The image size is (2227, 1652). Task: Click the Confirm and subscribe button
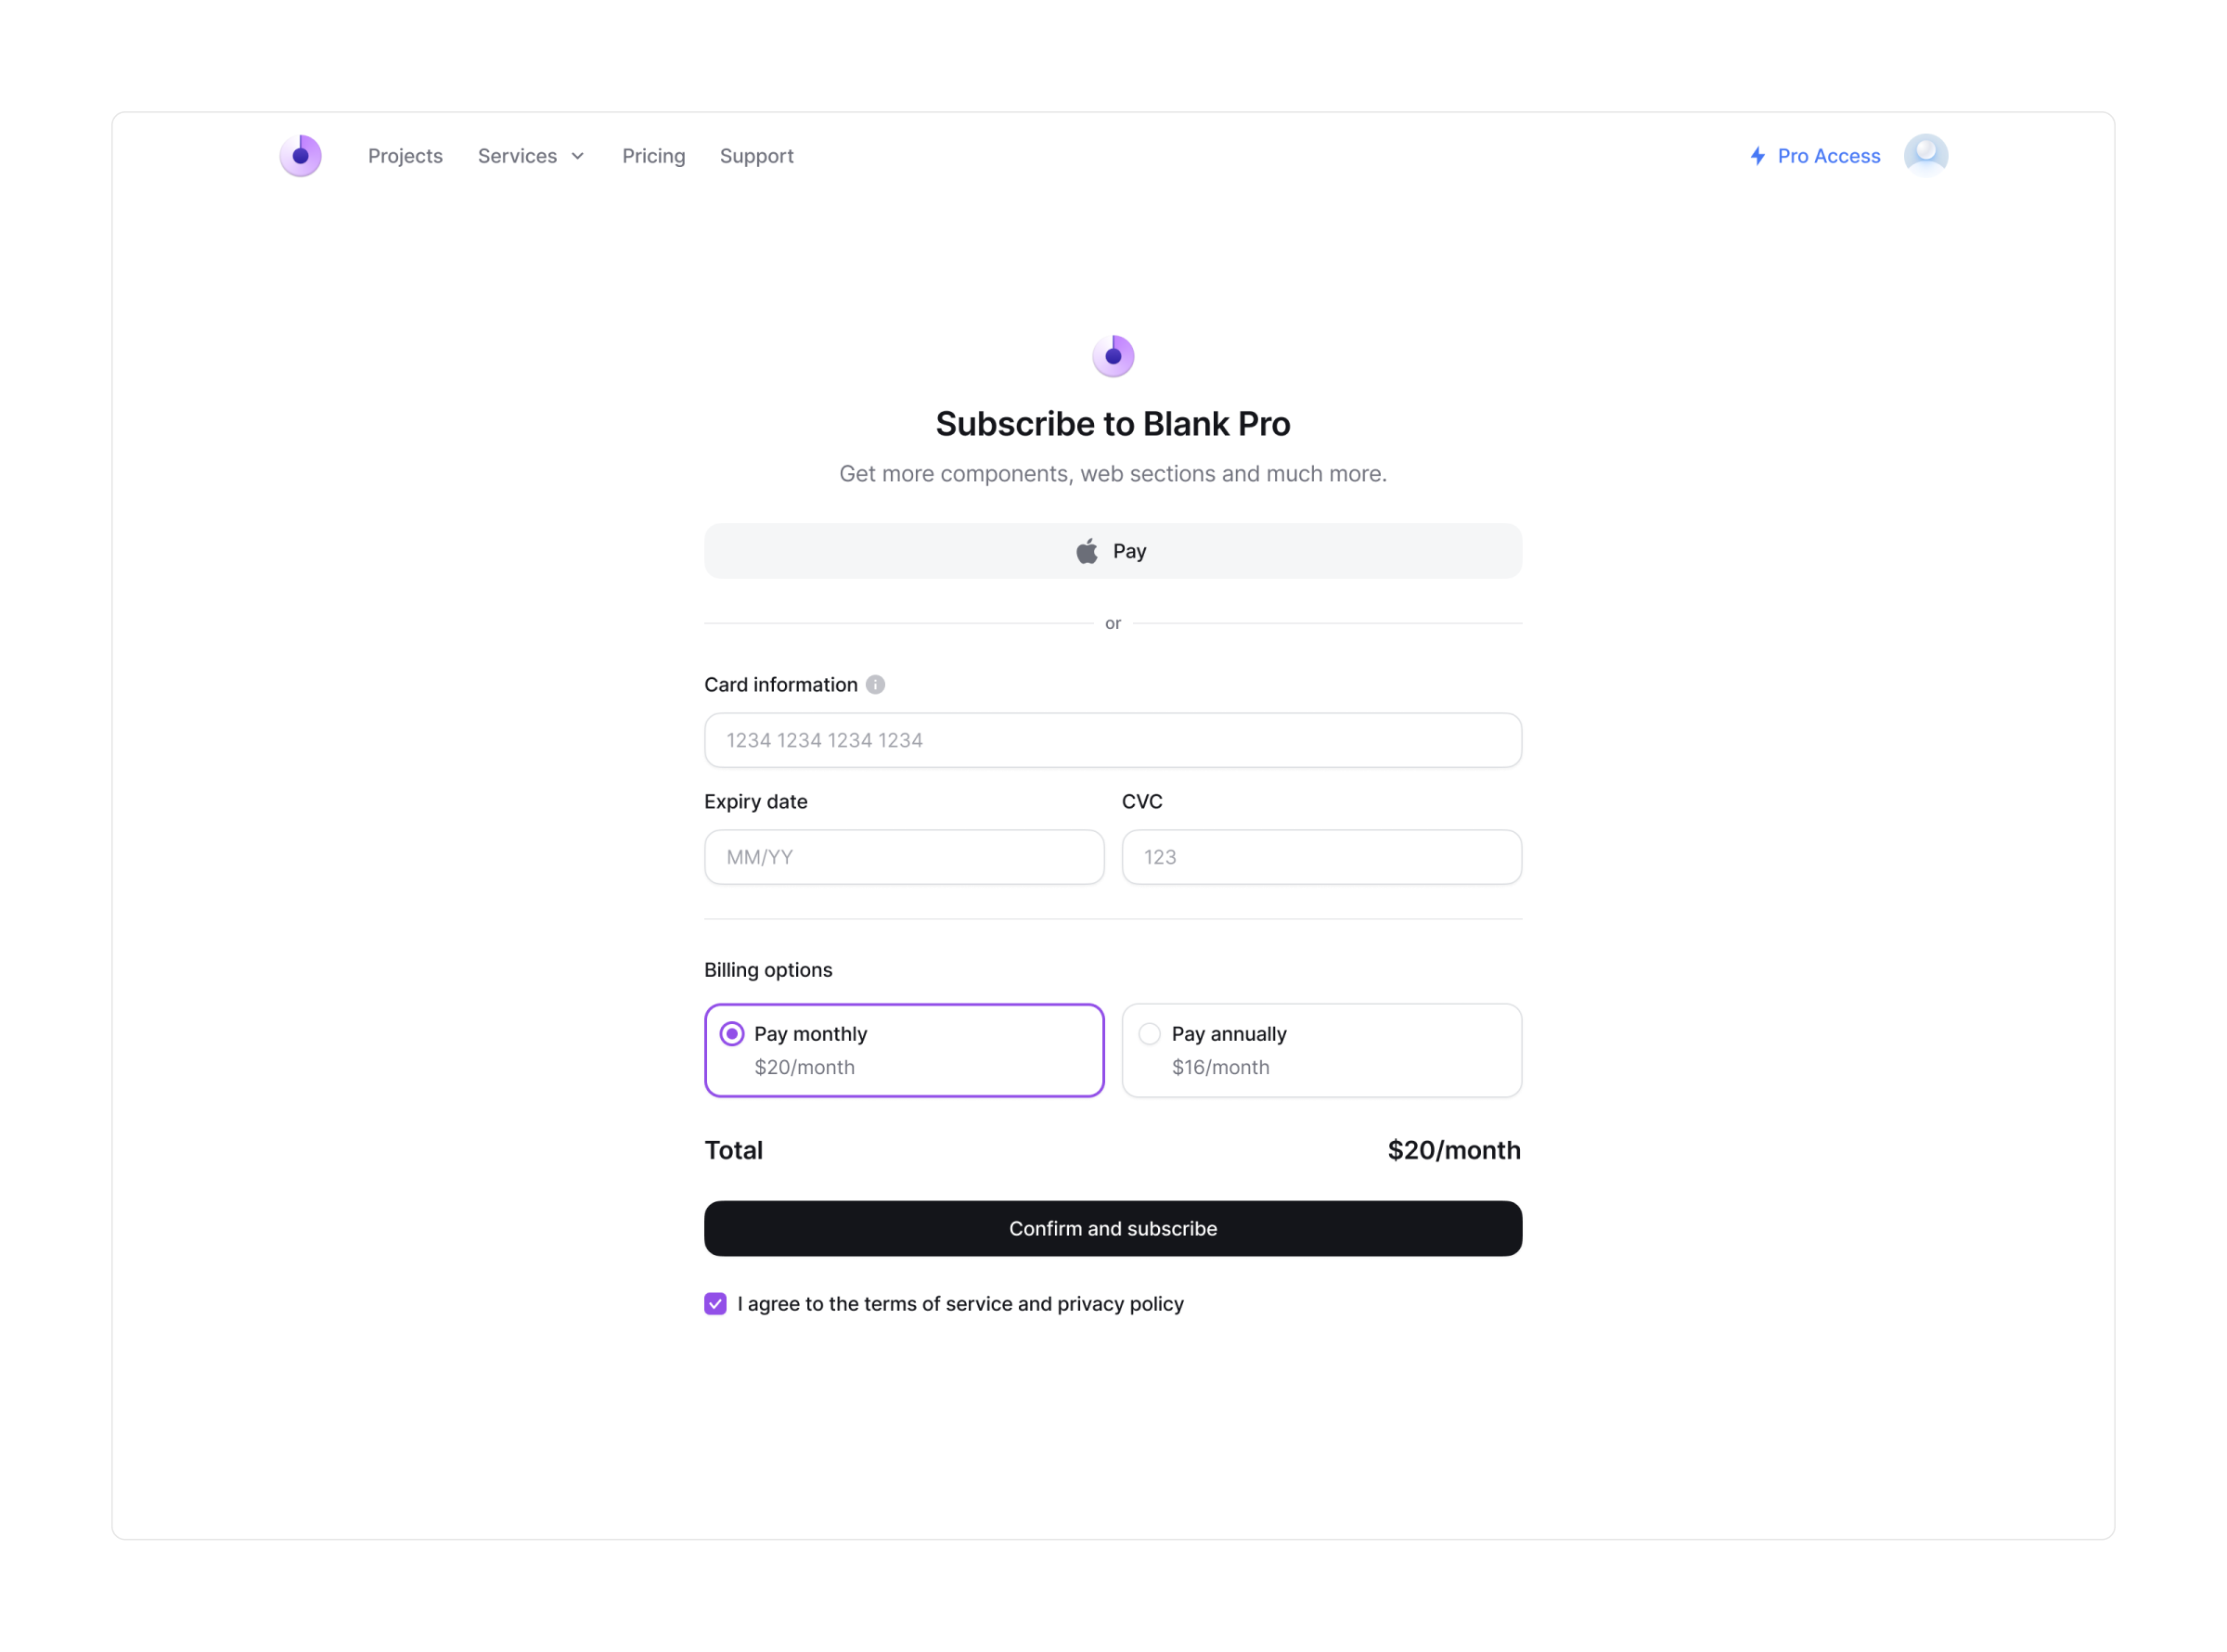click(1113, 1228)
